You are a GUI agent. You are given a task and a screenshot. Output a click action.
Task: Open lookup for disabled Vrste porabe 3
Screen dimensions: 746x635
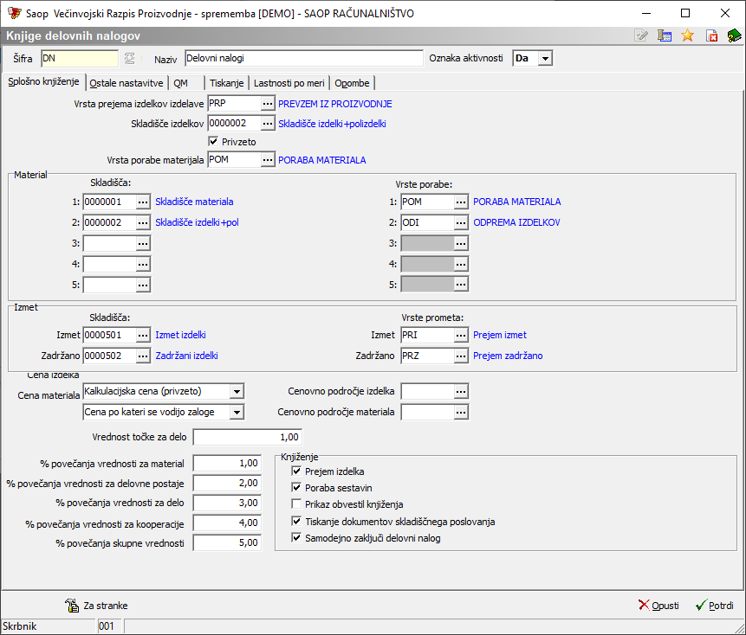click(461, 244)
